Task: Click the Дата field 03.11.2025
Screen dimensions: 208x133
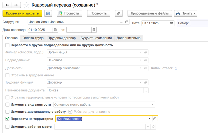Action: (155, 23)
